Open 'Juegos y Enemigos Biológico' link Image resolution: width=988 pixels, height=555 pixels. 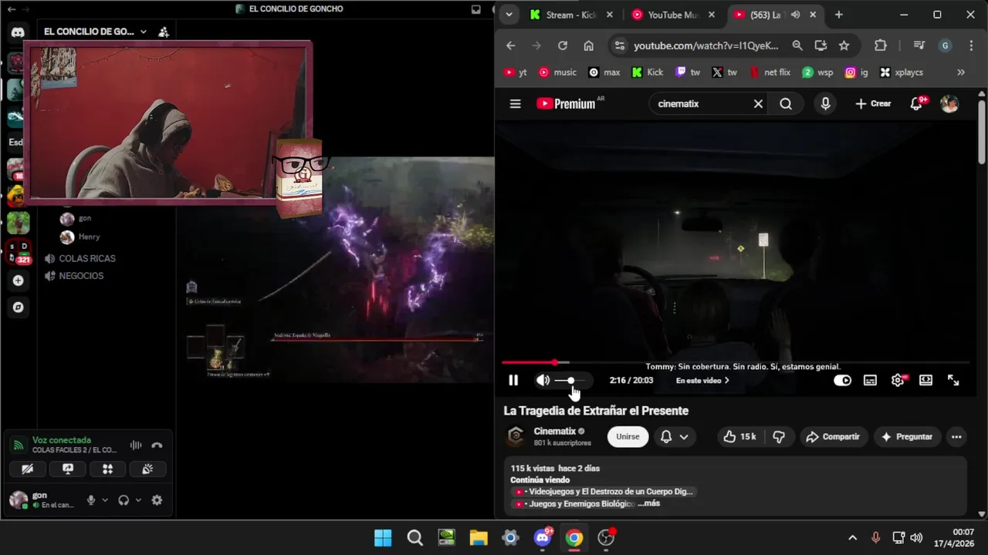coord(574,503)
